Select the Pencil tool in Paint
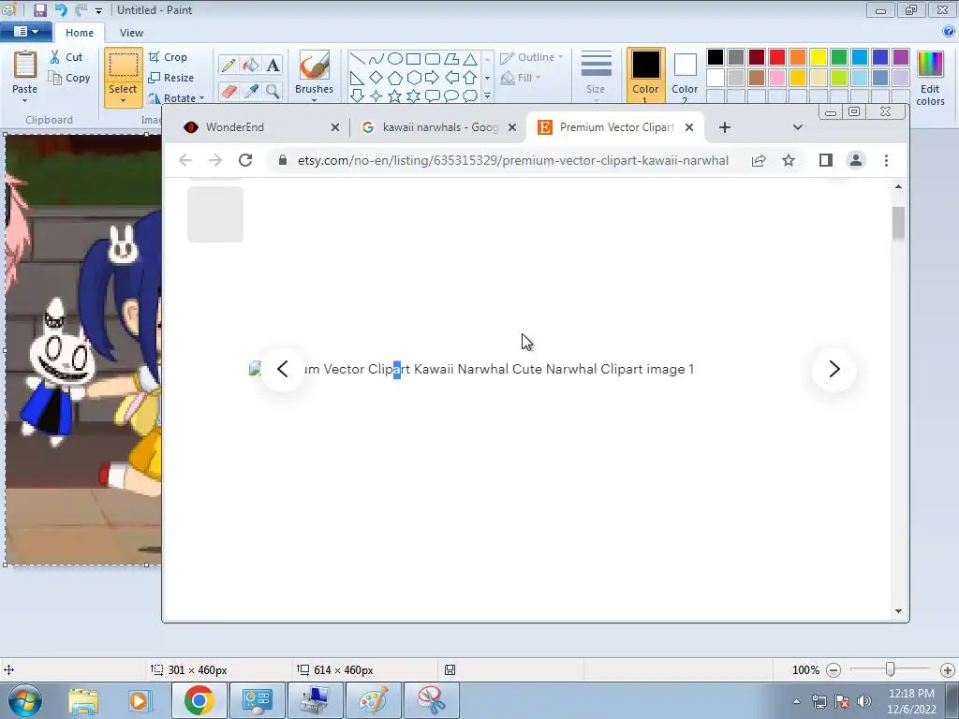Viewport: 959px width, 719px height. click(x=229, y=65)
